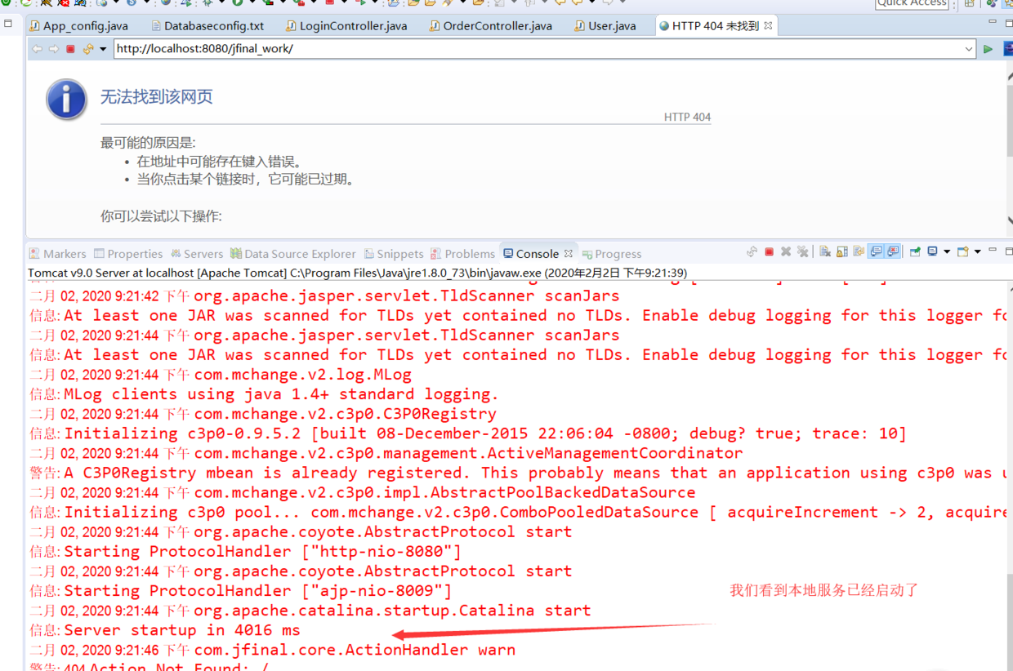Go forward in internal browser
The width and height of the screenshot is (1013, 671).
click(x=53, y=49)
